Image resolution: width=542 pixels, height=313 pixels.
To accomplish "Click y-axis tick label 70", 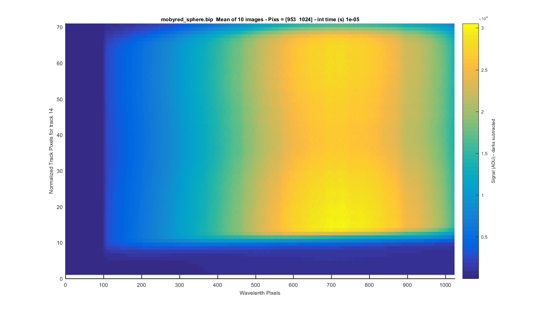I will pyautogui.click(x=60, y=28).
